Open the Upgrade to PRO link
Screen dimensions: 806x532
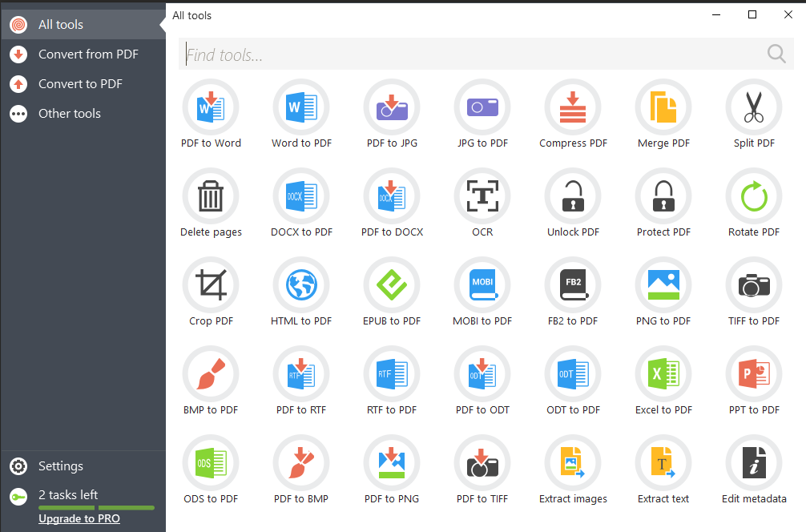79,518
